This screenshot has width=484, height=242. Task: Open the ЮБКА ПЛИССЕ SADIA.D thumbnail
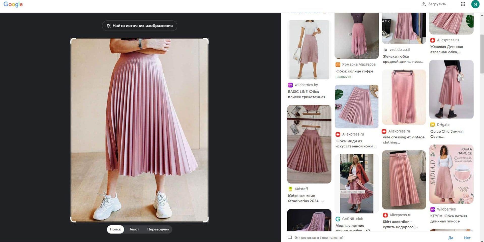click(x=451, y=174)
